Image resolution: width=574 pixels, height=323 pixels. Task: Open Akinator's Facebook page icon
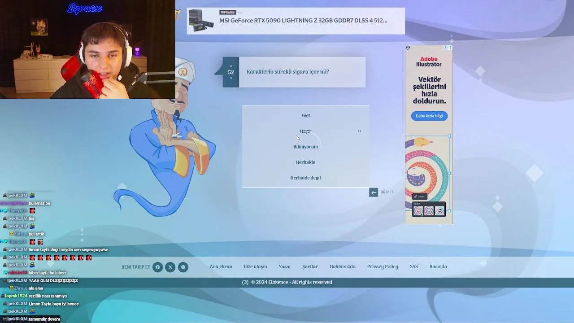(157, 267)
